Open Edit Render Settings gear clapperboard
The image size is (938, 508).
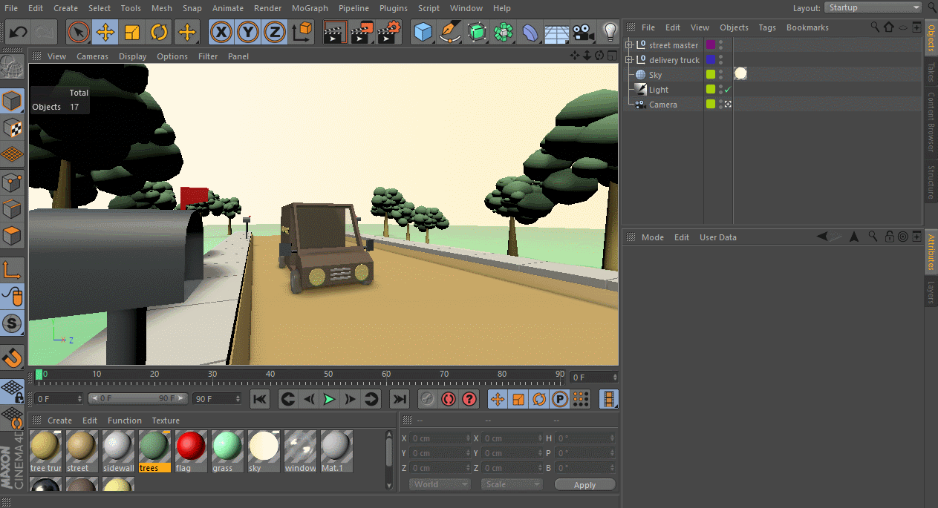click(389, 32)
